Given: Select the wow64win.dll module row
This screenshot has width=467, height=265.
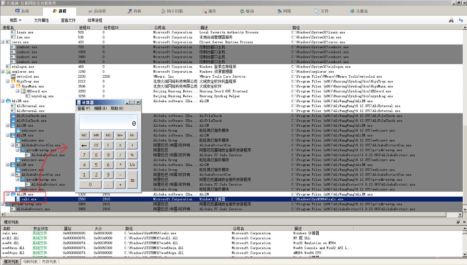Looking at the screenshot, I should [232, 248].
